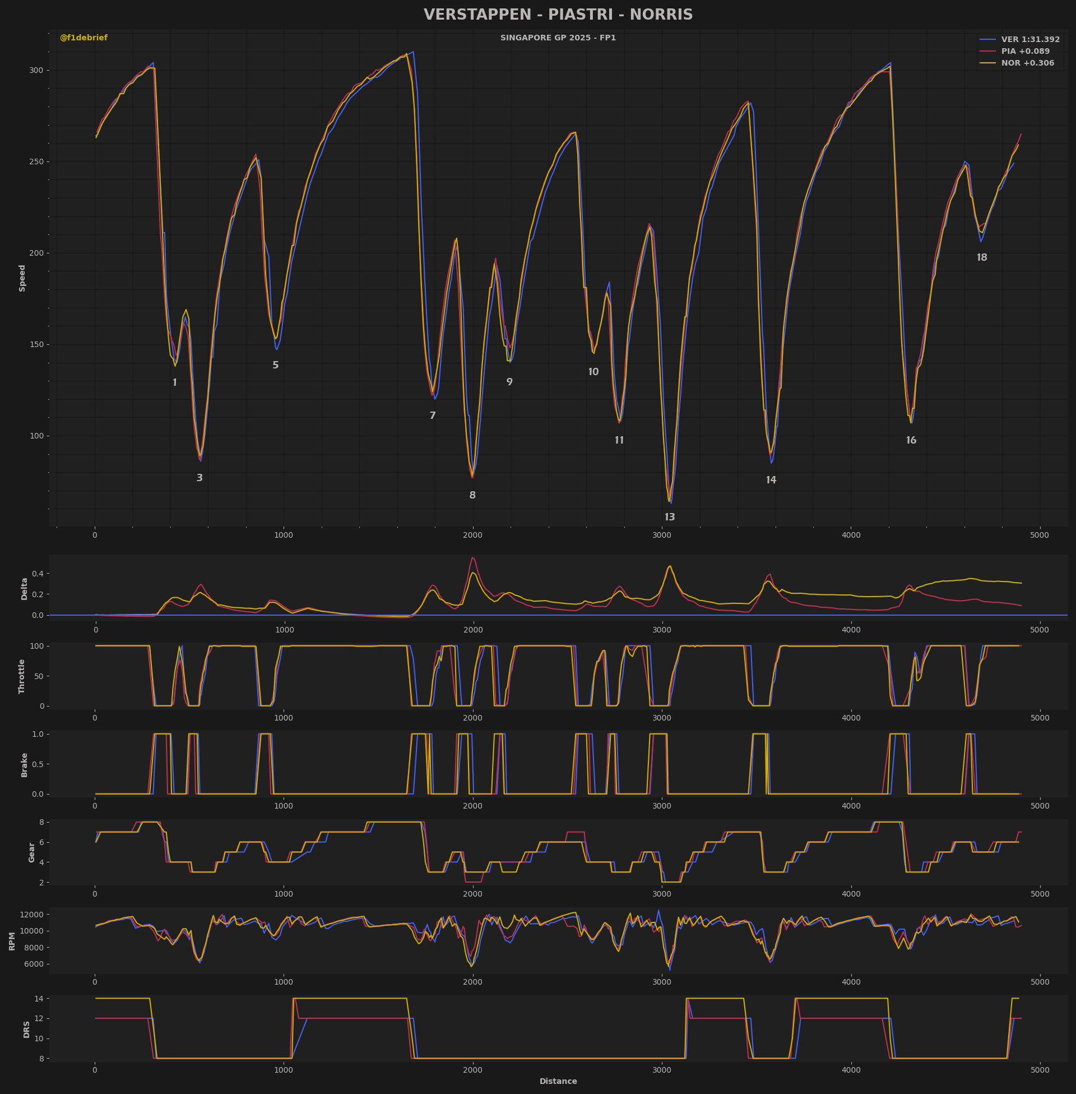Click the PIA +0.089 legend entry
Screen dimensions: 1076x1094
(1024, 52)
